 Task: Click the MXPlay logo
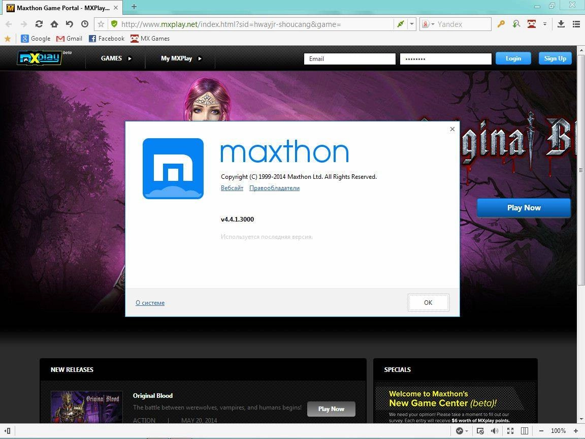[40, 58]
